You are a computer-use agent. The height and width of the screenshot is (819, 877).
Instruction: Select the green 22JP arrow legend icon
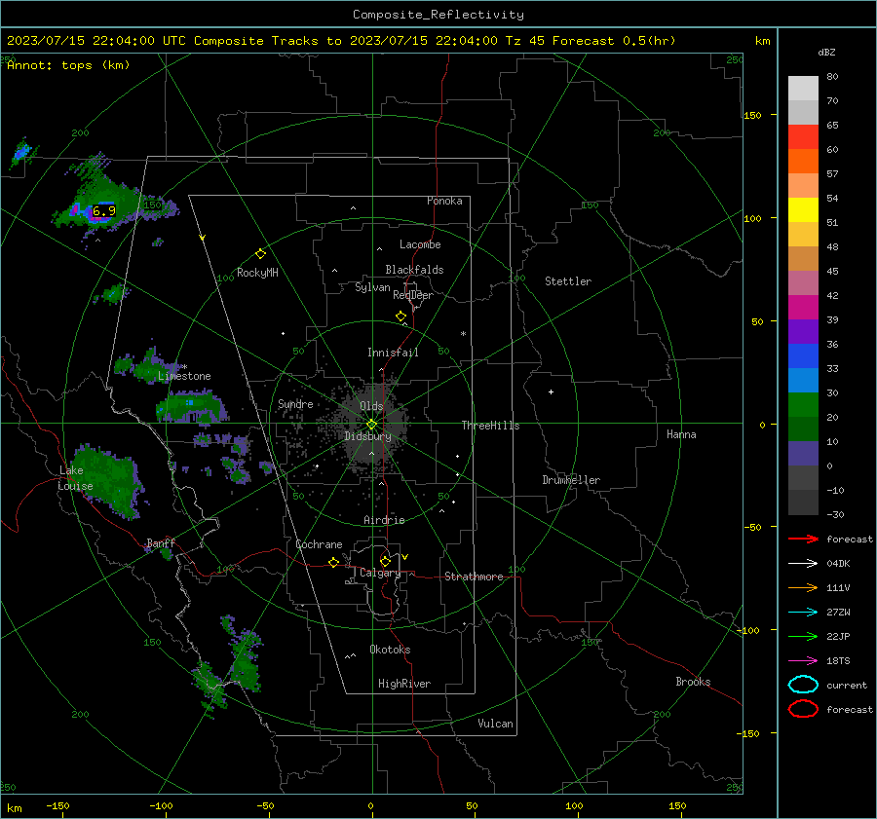(x=803, y=636)
